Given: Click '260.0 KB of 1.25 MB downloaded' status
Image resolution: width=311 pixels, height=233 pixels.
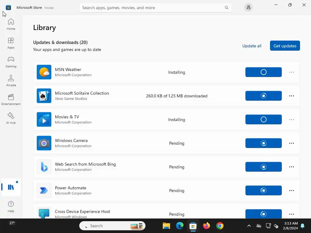Looking at the screenshot, I should [x=177, y=96].
